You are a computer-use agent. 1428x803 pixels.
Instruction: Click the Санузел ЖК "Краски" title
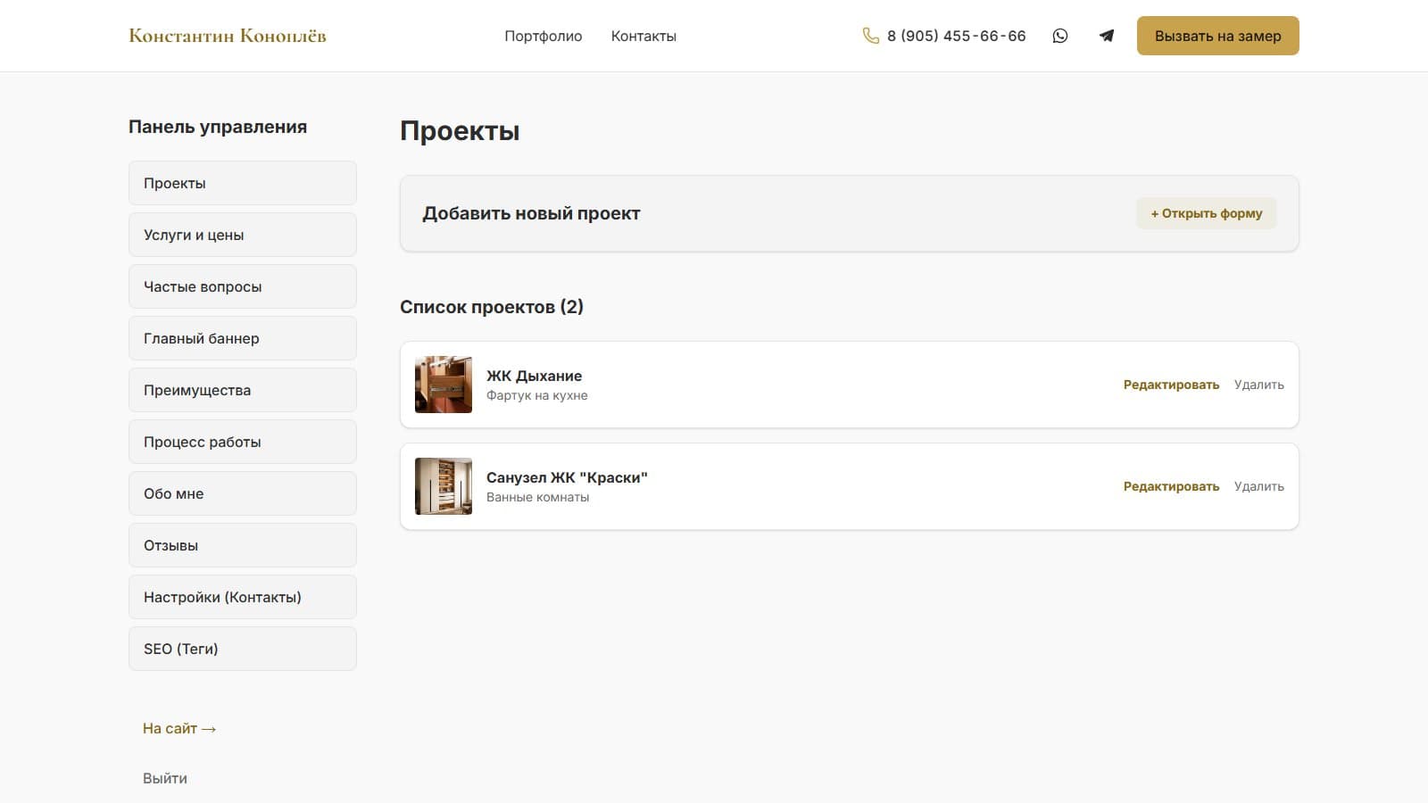(567, 477)
